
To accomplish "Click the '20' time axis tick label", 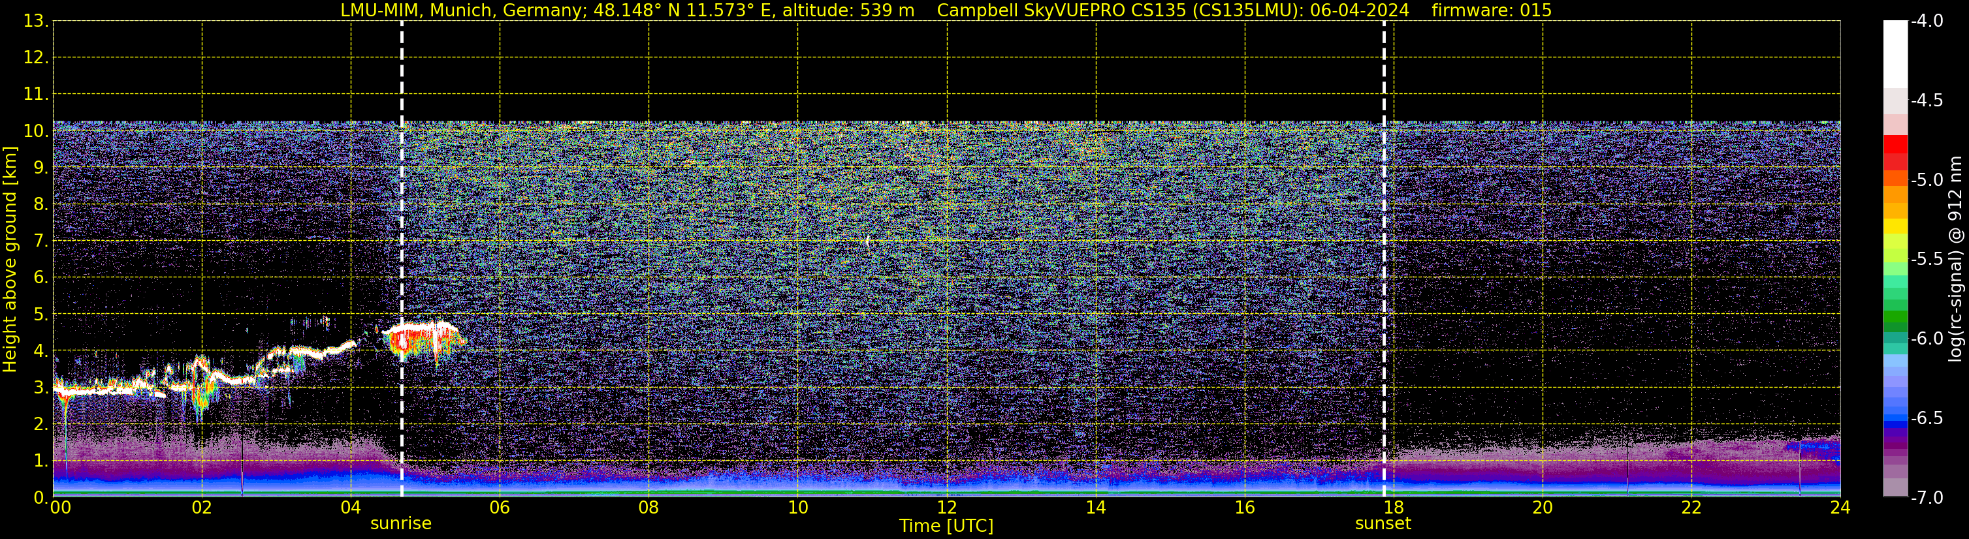I will coord(1543,508).
